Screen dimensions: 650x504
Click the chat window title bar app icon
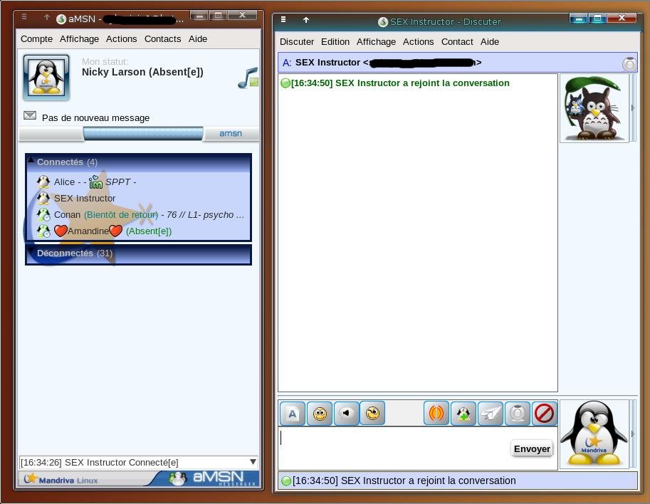tap(382, 22)
